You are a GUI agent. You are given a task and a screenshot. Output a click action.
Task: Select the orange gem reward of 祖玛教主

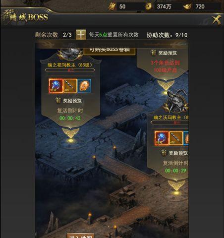[x=84, y=86]
